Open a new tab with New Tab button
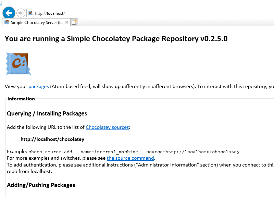The image size is (274, 197). [x=74, y=23]
